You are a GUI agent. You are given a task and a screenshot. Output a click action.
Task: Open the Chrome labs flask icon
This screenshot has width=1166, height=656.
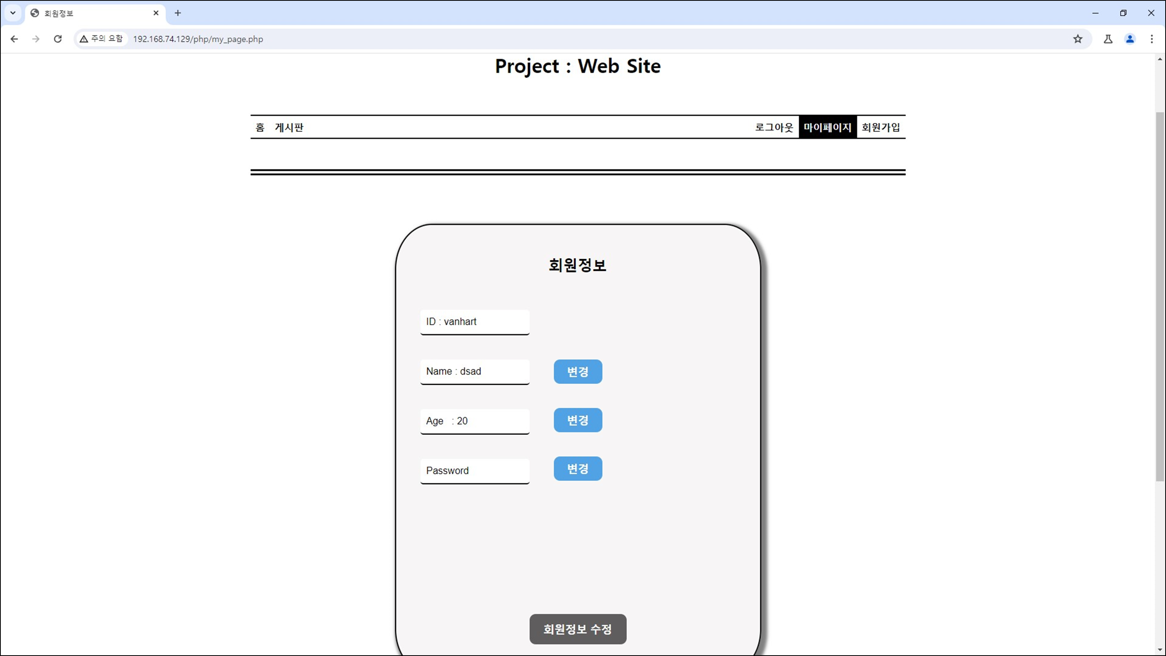pos(1108,39)
